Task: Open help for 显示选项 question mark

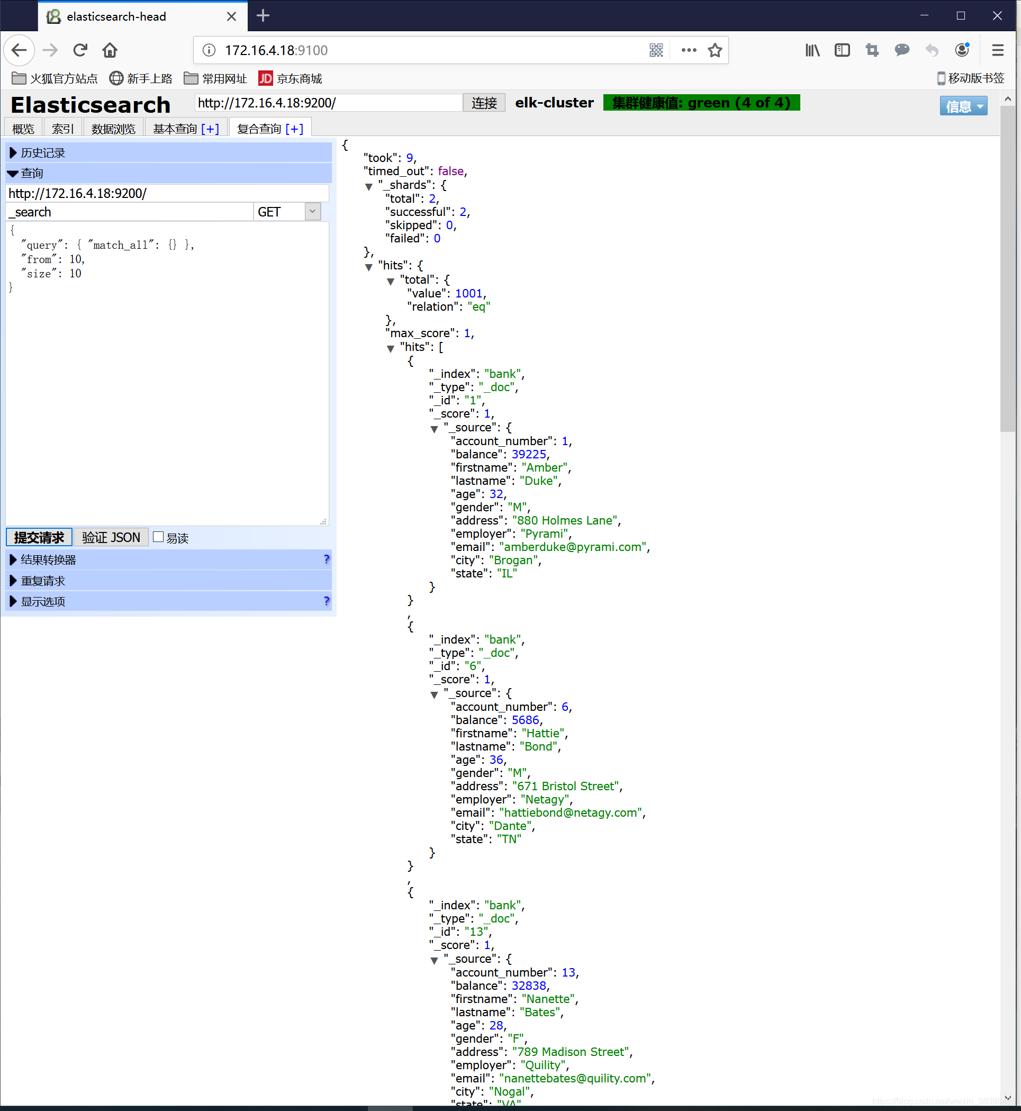Action: (326, 601)
